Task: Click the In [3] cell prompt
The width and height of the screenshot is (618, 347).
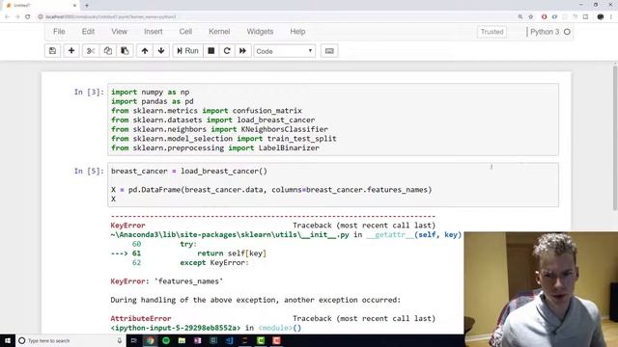Action: click(89, 93)
